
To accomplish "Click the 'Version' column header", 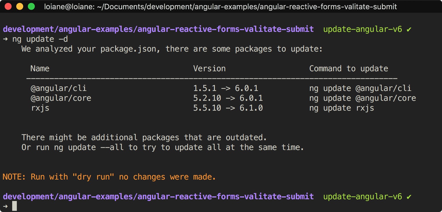I will pos(209,69).
